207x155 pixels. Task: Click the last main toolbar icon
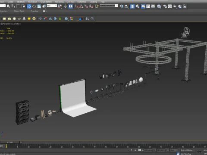coord(185,6)
